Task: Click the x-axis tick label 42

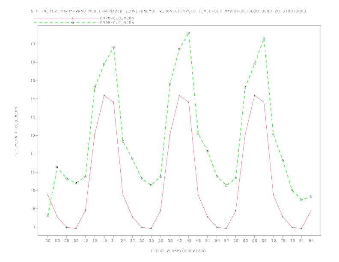Action: click(179, 241)
